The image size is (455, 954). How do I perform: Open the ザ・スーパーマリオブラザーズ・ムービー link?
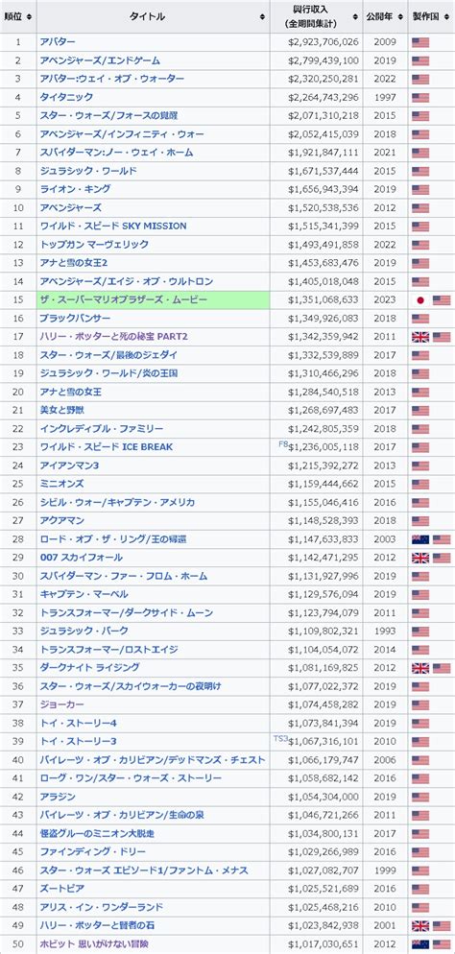(124, 300)
